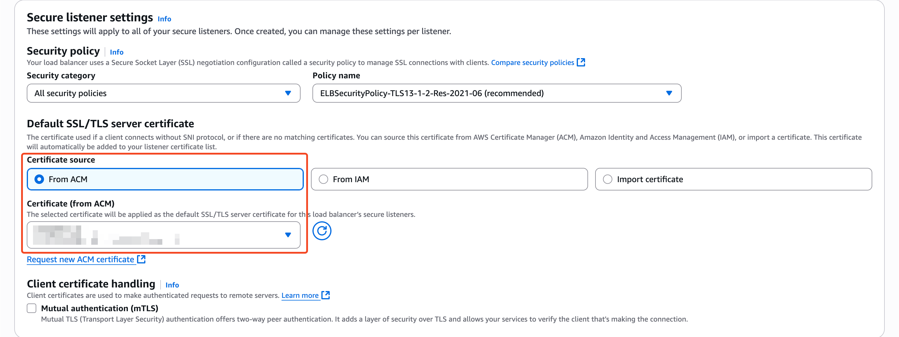Screen dimensions: 899x337
Task: Click external link icon next to Learn more
Action: pyautogui.click(x=325, y=295)
